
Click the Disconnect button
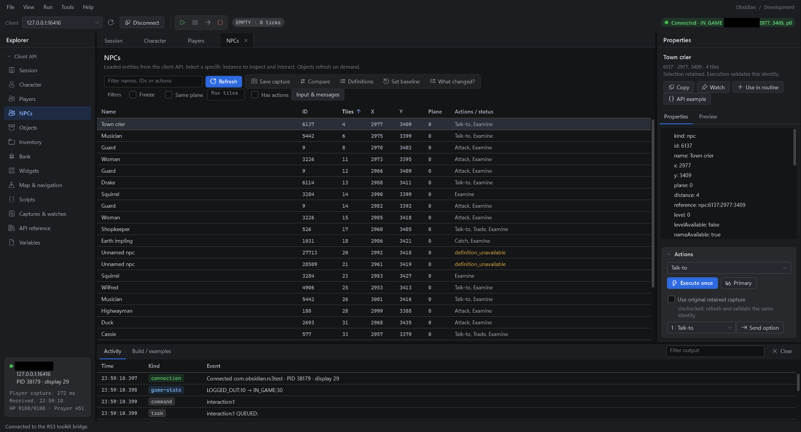142,22
